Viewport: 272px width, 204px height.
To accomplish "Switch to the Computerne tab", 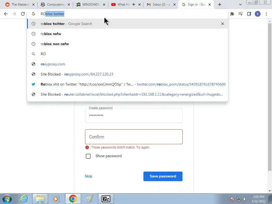I will point(55,5).
